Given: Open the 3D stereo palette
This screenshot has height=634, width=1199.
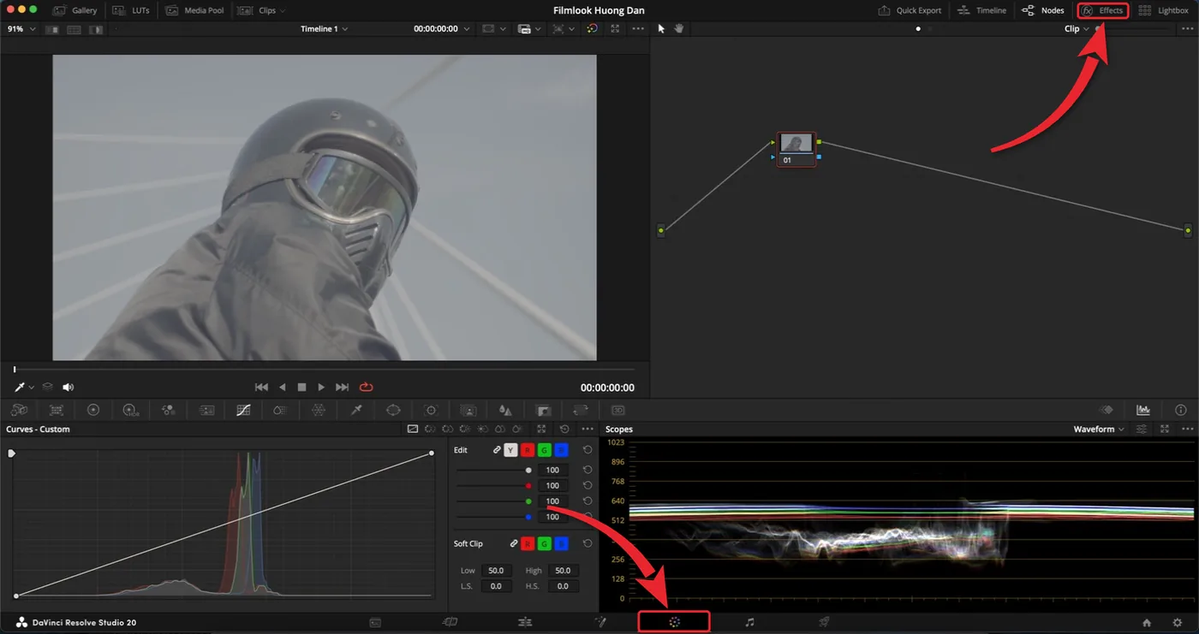Looking at the screenshot, I should 617,411.
